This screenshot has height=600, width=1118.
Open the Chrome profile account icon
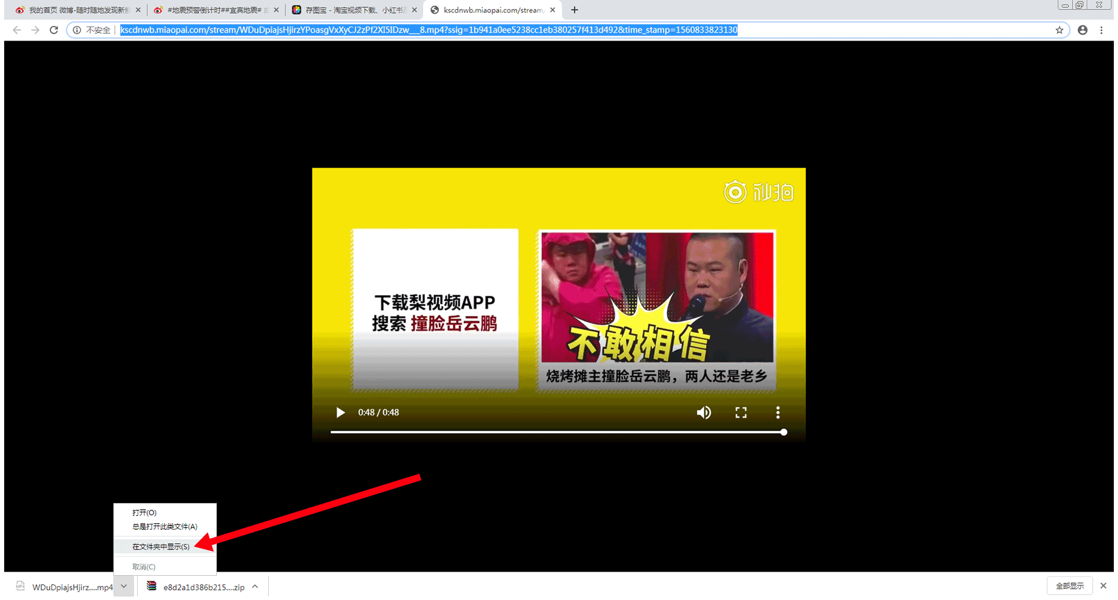click(1082, 30)
